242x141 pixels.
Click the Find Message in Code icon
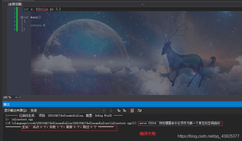111,110
